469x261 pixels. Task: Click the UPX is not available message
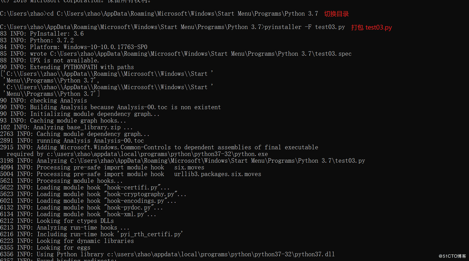(x=64, y=60)
